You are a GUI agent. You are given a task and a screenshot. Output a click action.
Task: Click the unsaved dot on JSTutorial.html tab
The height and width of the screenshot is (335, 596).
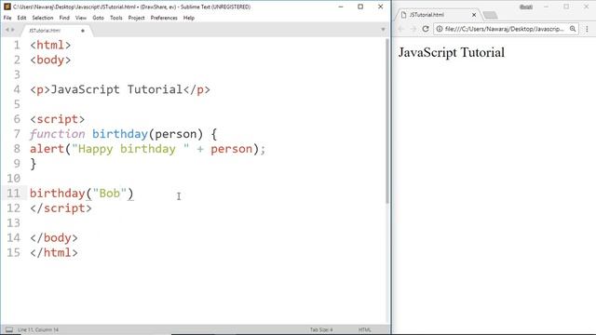tap(83, 31)
